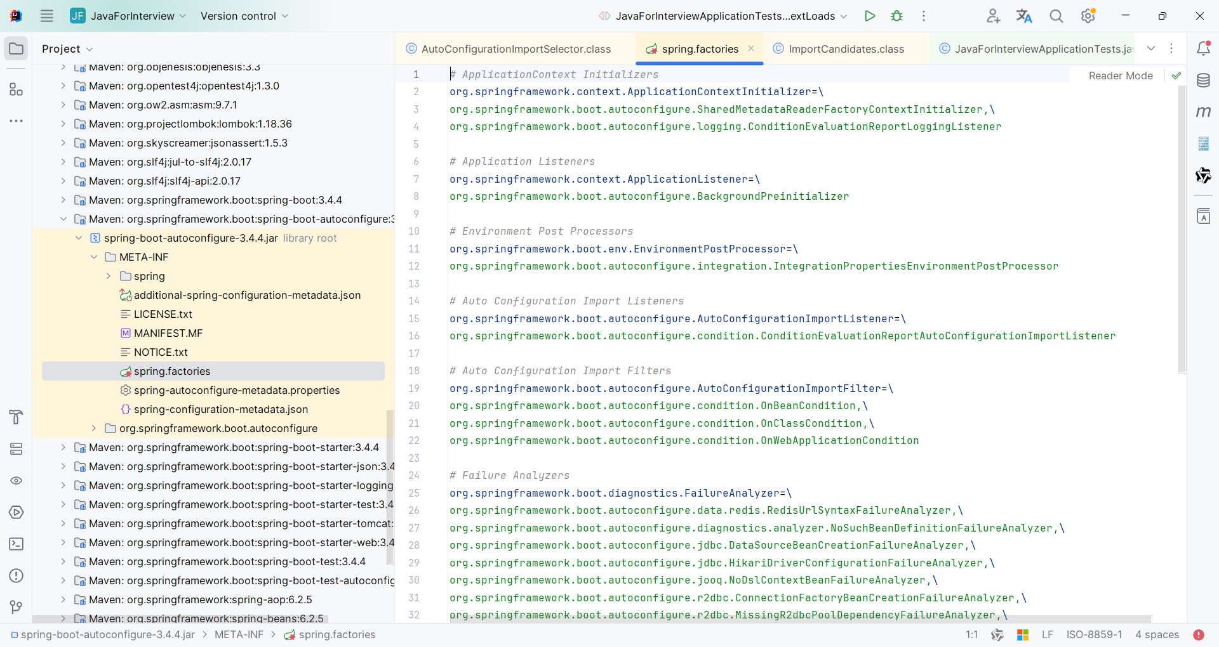The width and height of the screenshot is (1219, 647).
Task: Open the Run tool window
Action: (17, 513)
